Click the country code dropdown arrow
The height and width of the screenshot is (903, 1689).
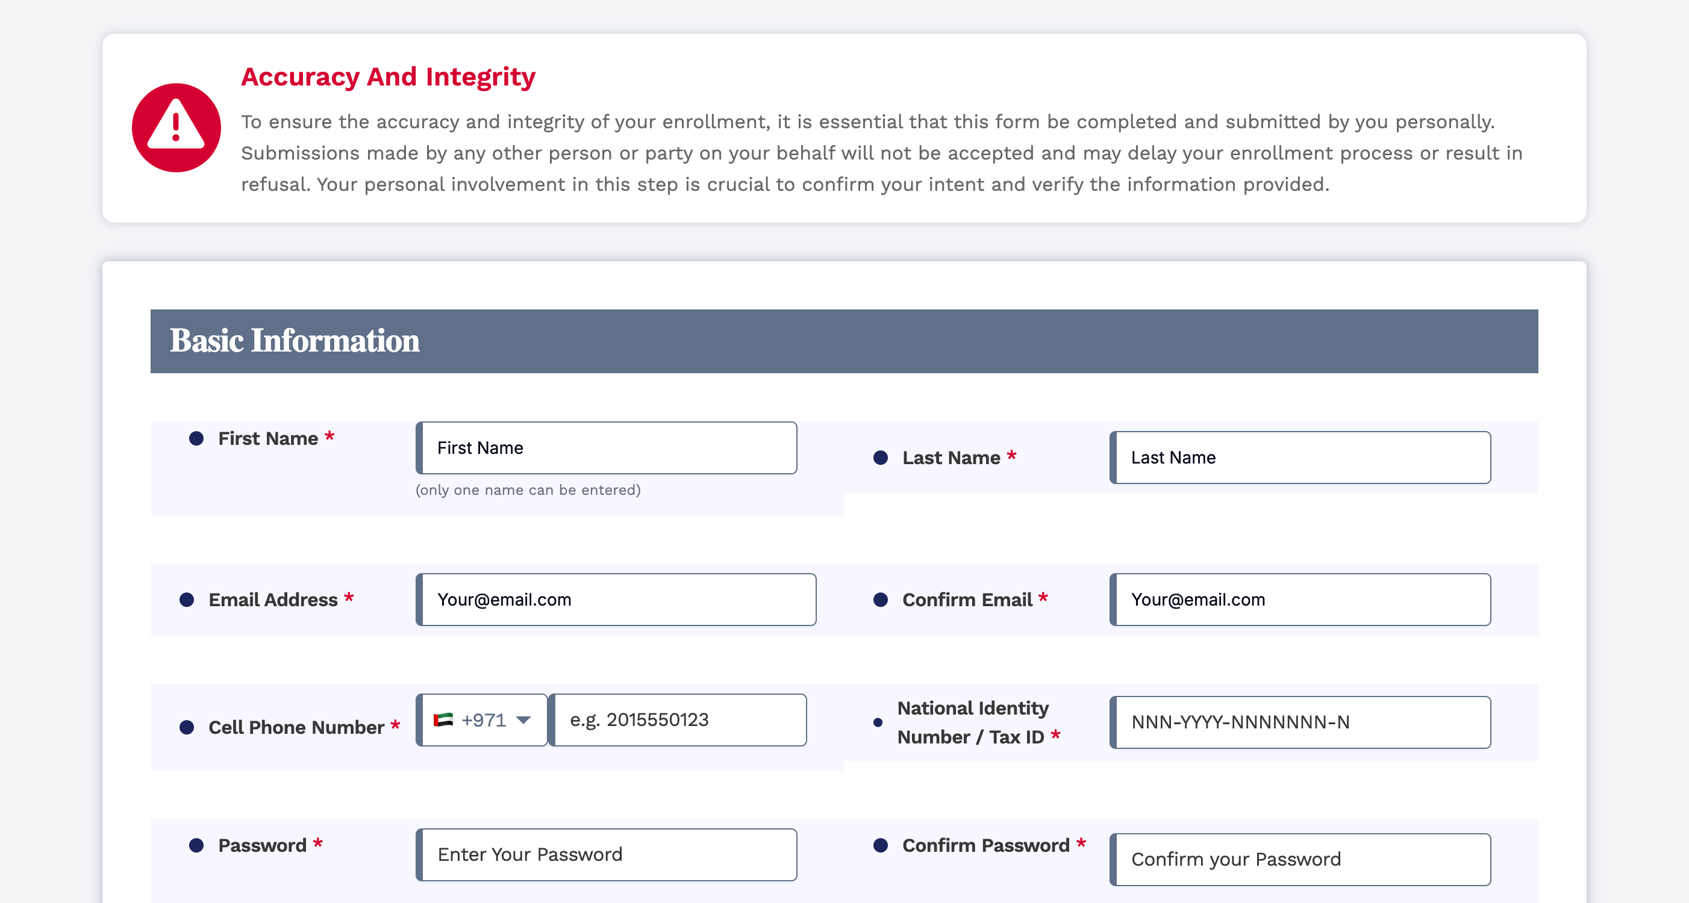pyautogui.click(x=523, y=720)
